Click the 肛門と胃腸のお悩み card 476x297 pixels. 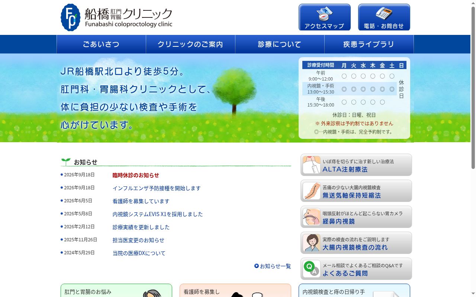116,290
